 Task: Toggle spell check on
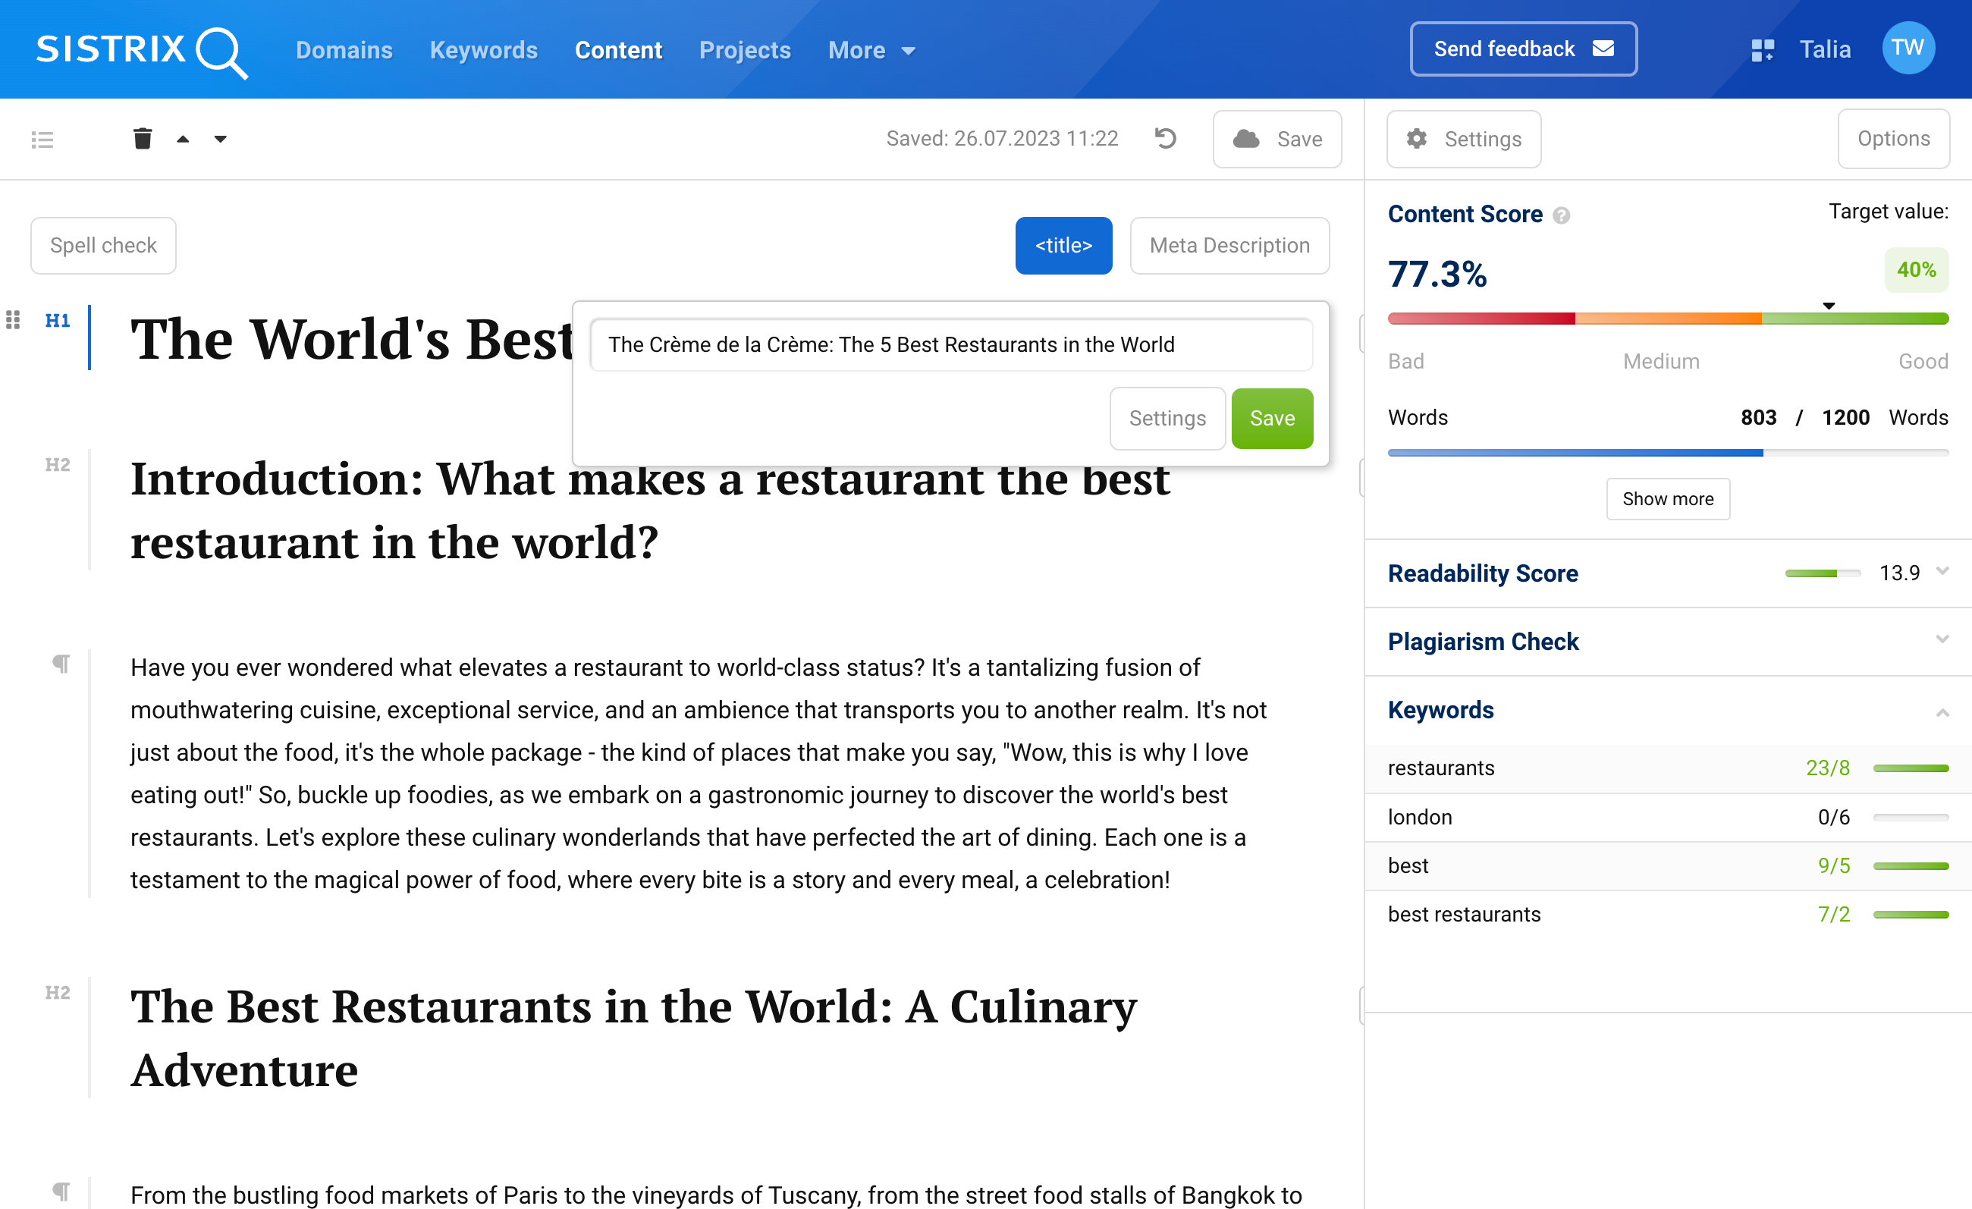105,245
